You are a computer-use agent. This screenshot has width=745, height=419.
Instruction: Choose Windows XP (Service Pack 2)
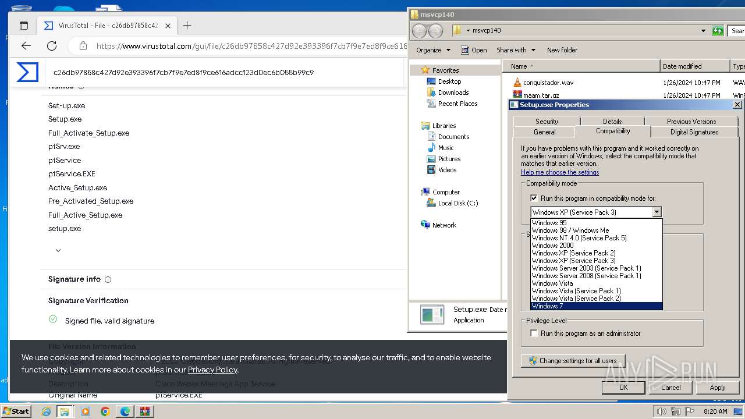pyautogui.click(x=597, y=253)
